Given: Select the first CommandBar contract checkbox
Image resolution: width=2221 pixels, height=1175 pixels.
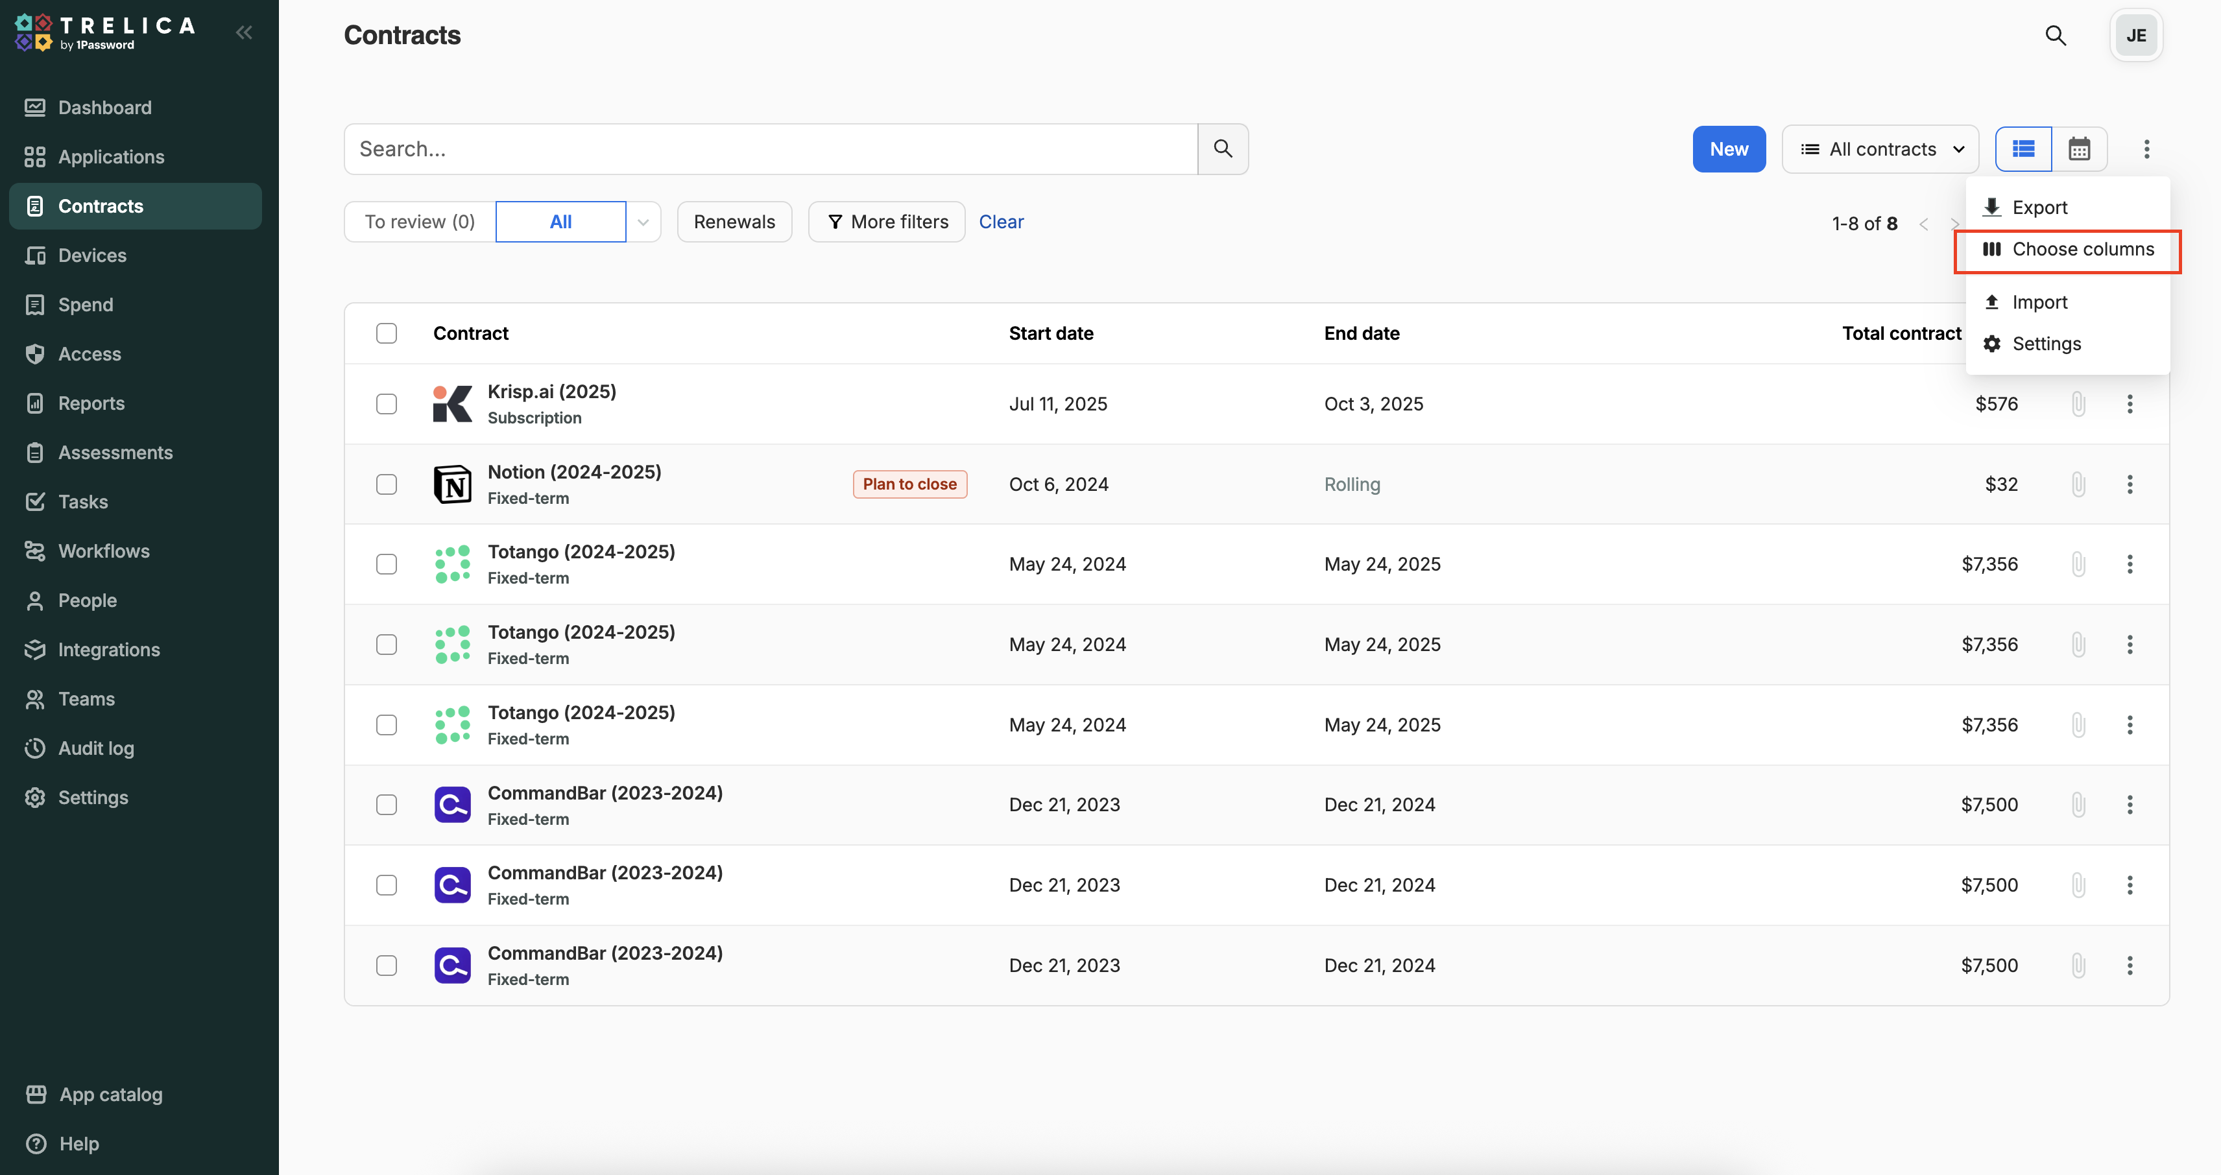Looking at the screenshot, I should pos(386,804).
